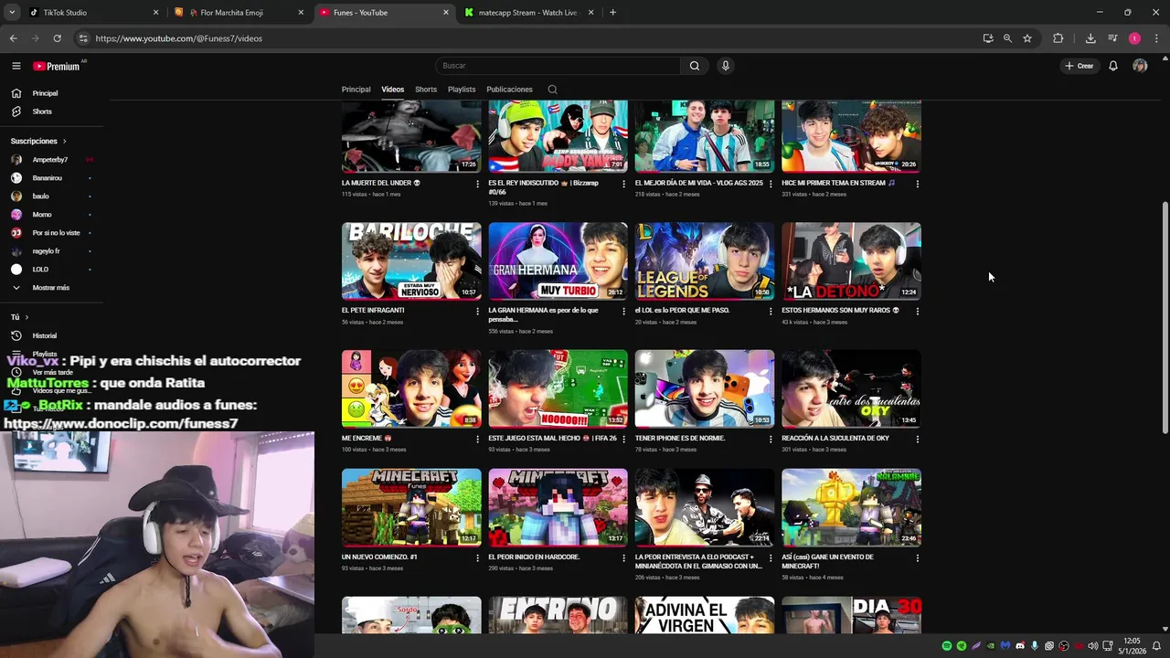Open the Momo subscription
1170x658 pixels.
(x=51, y=215)
